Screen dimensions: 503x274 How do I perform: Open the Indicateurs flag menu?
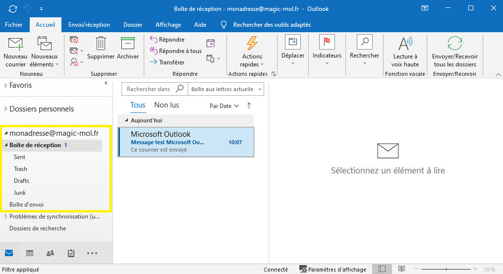327,50
